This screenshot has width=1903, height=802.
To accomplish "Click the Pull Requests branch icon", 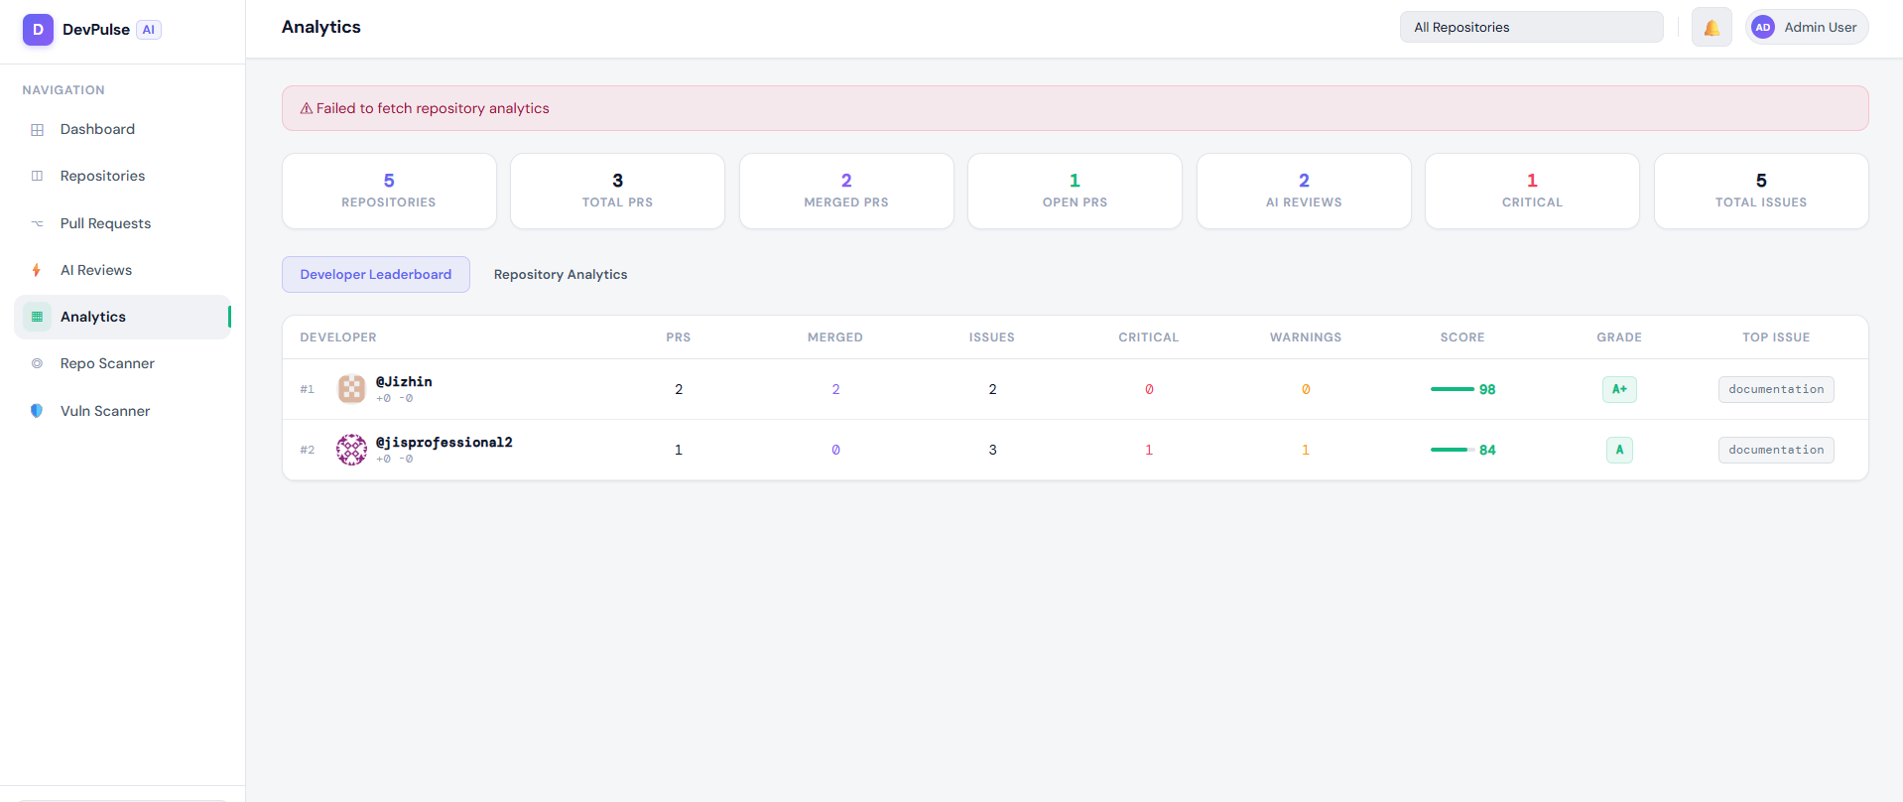I will point(38,223).
